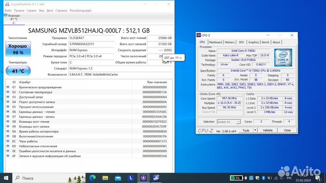The height and width of the screenshot is (183, 326).
Task: Click status dot of attribute 0F error log entries
Action: (x=8, y=156)
